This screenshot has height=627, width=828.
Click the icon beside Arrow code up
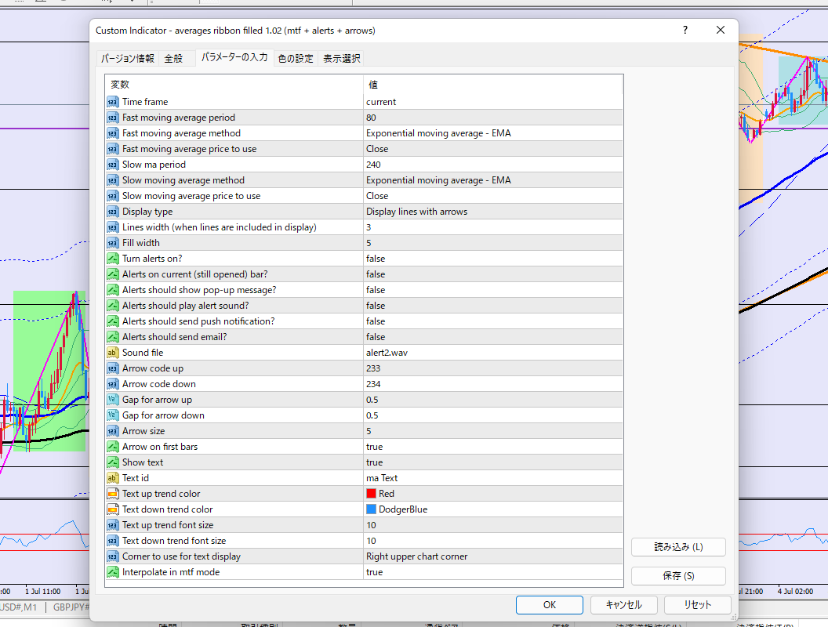click(112, 368)
